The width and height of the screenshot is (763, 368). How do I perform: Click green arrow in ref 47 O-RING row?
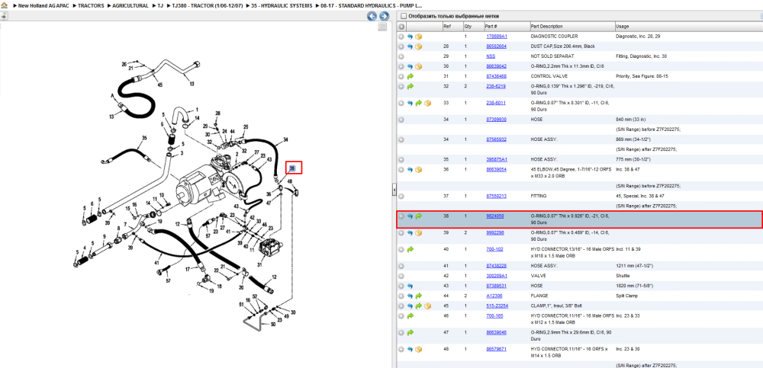[410, 332]
